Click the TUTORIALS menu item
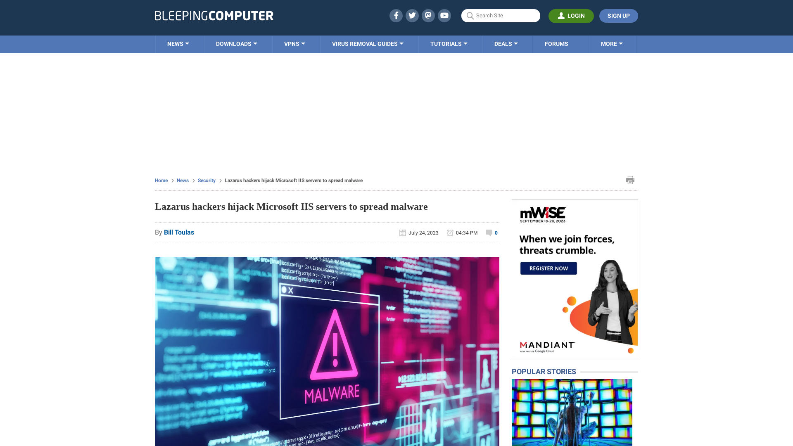The height and width of the screenshot is (446, 793). coord(448,43)
